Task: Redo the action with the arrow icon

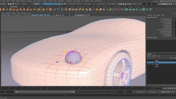Action: (18, 4)
